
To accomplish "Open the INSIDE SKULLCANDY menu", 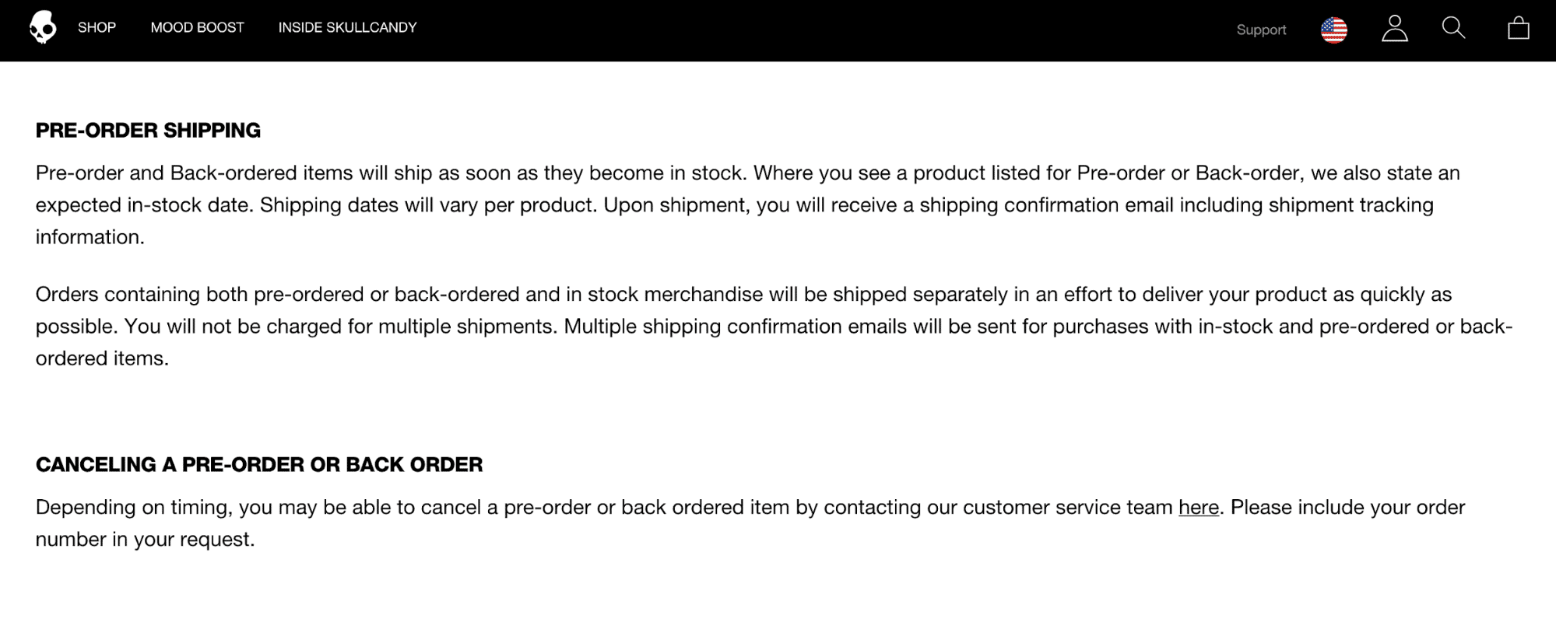I will tap(347, 28).
